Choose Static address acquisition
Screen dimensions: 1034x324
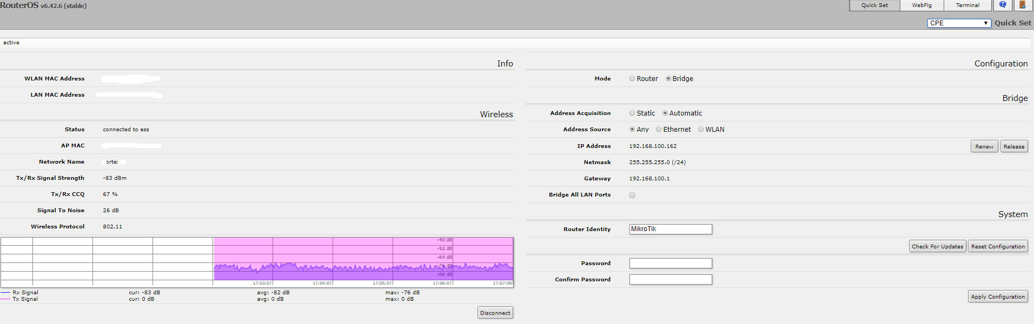click(632, 113)
